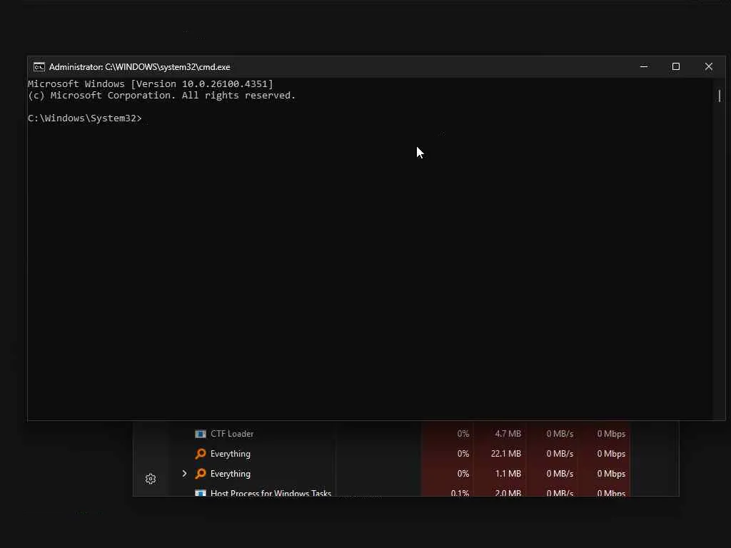The width and height of the screenshot is (731, 548).
Task: Minimize the command prompt window
Action: click(x=644, y=66)
